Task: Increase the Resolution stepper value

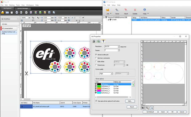Action: click(119, 46)
